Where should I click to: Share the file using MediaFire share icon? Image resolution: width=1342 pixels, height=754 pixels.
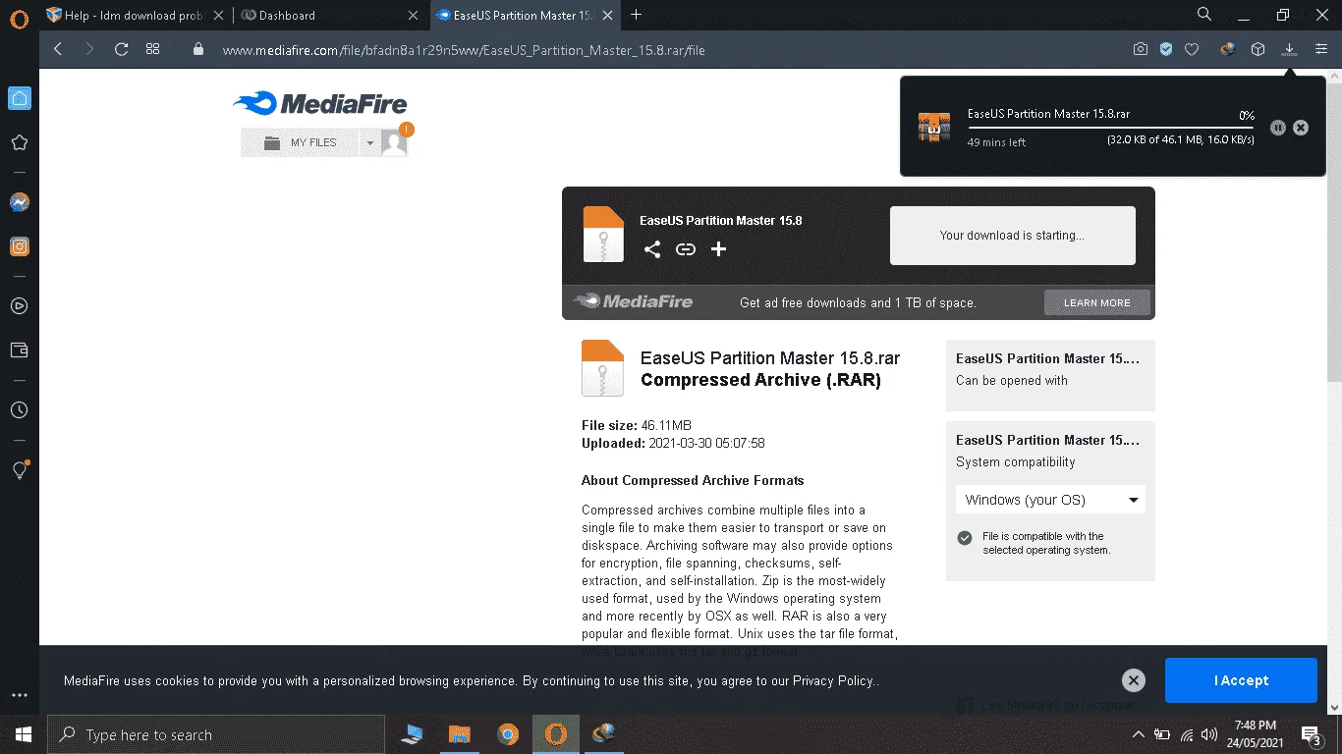pos(652,249)
